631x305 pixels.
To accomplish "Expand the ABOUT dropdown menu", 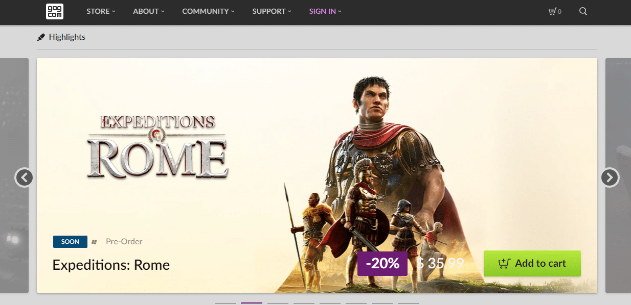I will [149, 11].
